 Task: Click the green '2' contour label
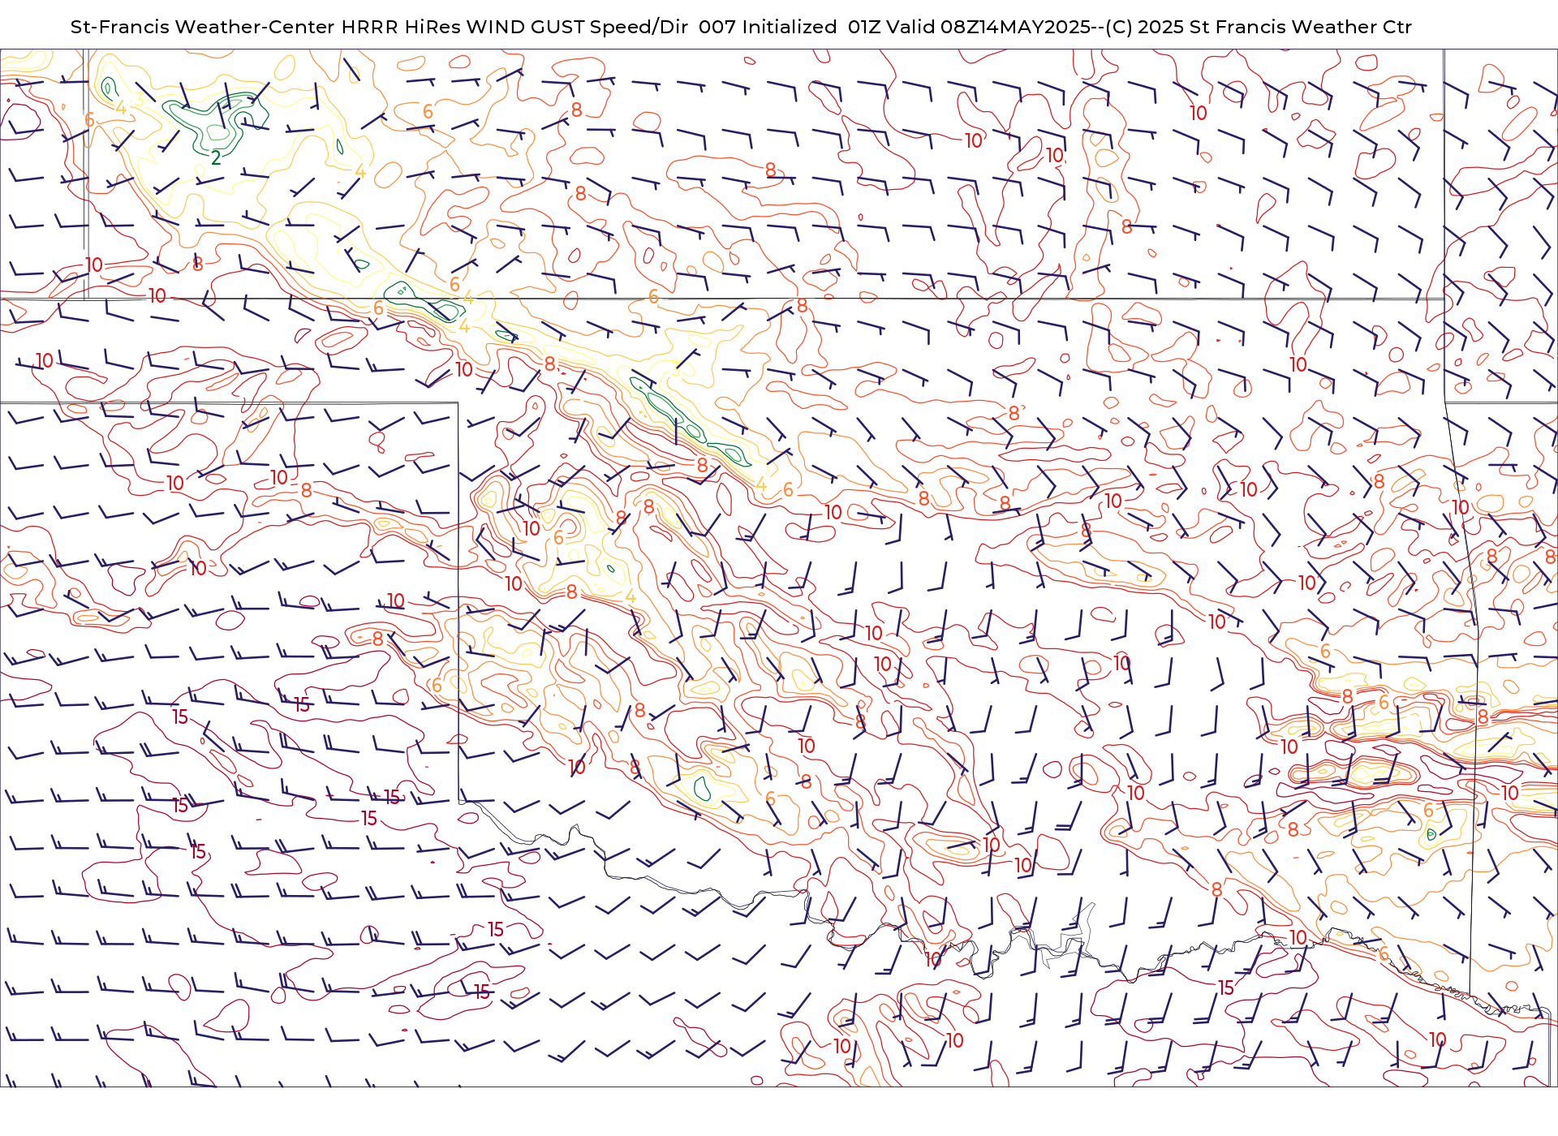coord(216,158)
